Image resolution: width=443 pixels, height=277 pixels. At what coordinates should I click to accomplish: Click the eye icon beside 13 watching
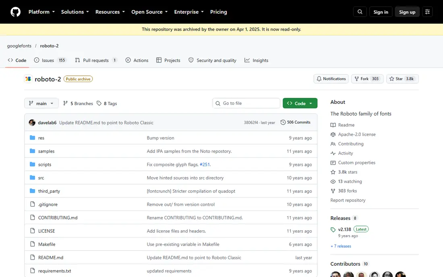coord(333,181)
